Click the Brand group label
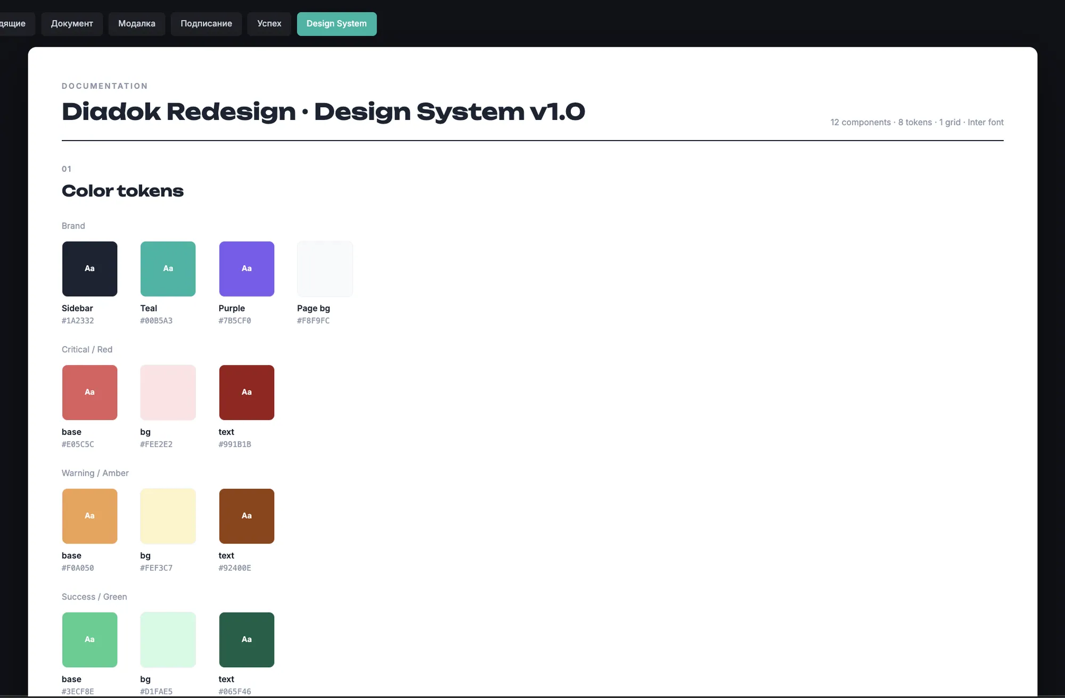This screenshot has width=1065, height=698. click(73, 226)
